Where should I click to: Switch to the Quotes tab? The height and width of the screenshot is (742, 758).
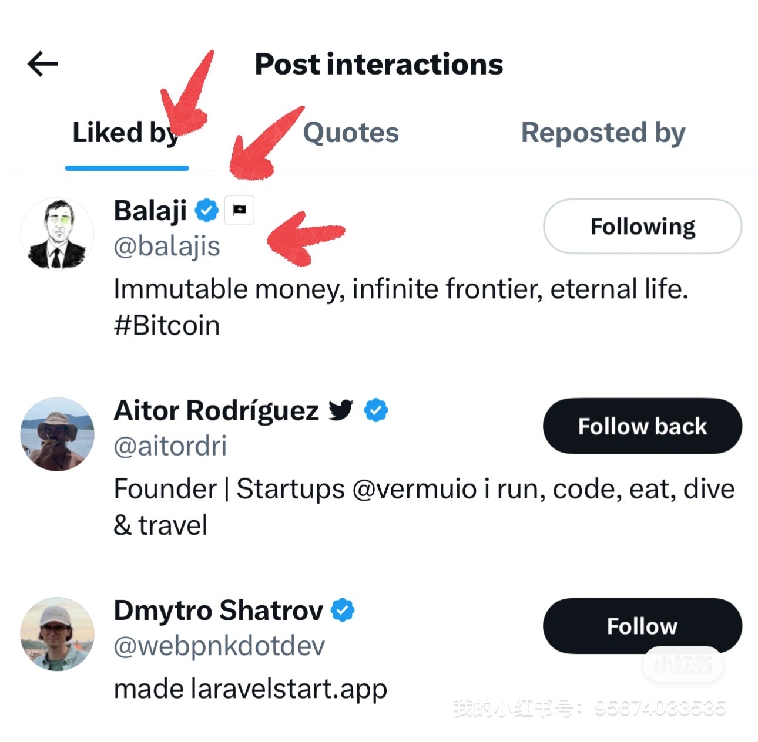click(x=351, y=133)
